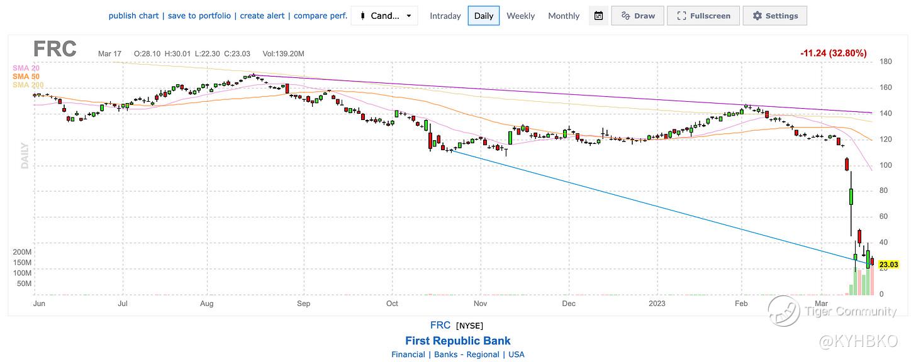Click compare perf. link

coord(320,16)
